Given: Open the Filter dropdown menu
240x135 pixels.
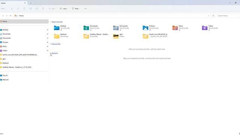Looking at the screenshot, I should click(76, 9).
